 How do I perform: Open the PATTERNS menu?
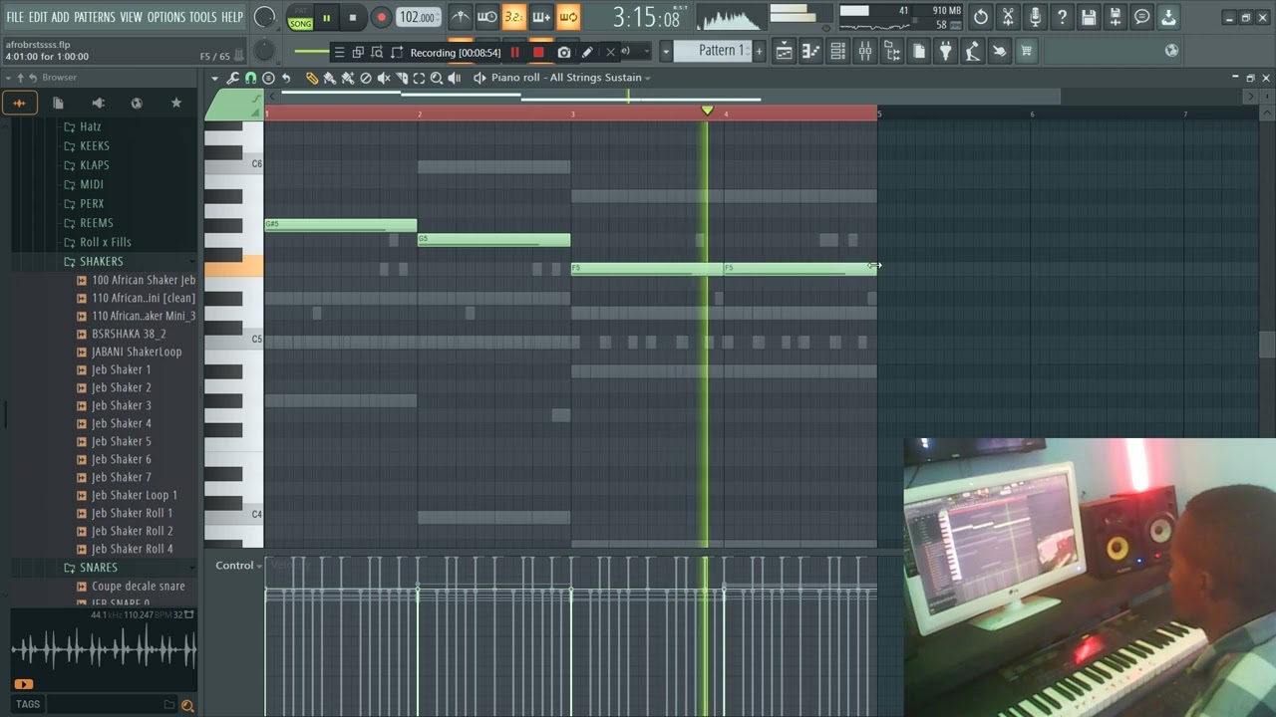(x=95, y=17)
